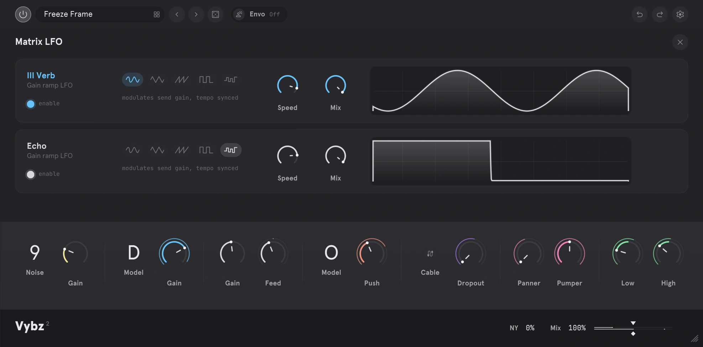This screenshot has height=347, width=703.
Task: Click the Ill Verb Mix knob
Action: (x=335, y=85)
